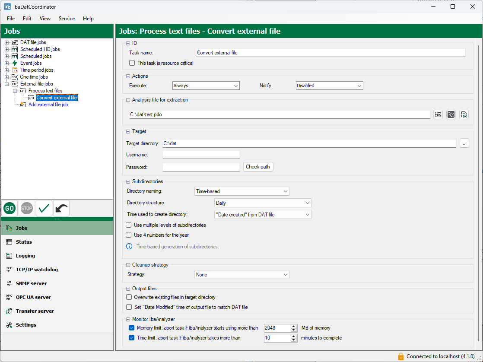483x362 pixels.
Task: Click the Convert external file task icon
Action: click(31, 98)
